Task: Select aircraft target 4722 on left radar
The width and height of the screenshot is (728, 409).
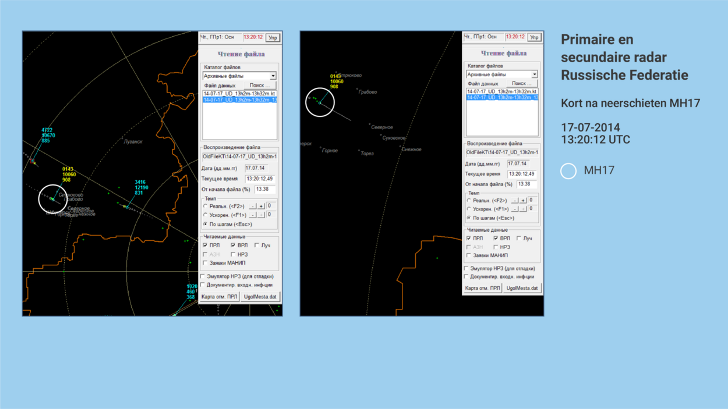Action: click(x=33, y=161)
